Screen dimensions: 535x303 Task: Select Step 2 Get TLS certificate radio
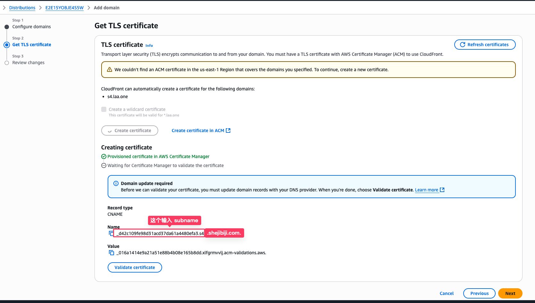tap(7, 45)
